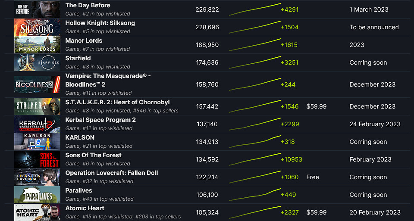Image resolution: width=414 pixels, height=221 pixels.
Task: Click the Bloodlines 2 capsule image
Action: tap(37, 84)
